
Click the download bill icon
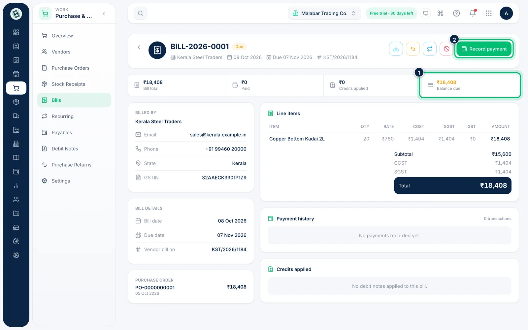point(396,49)
